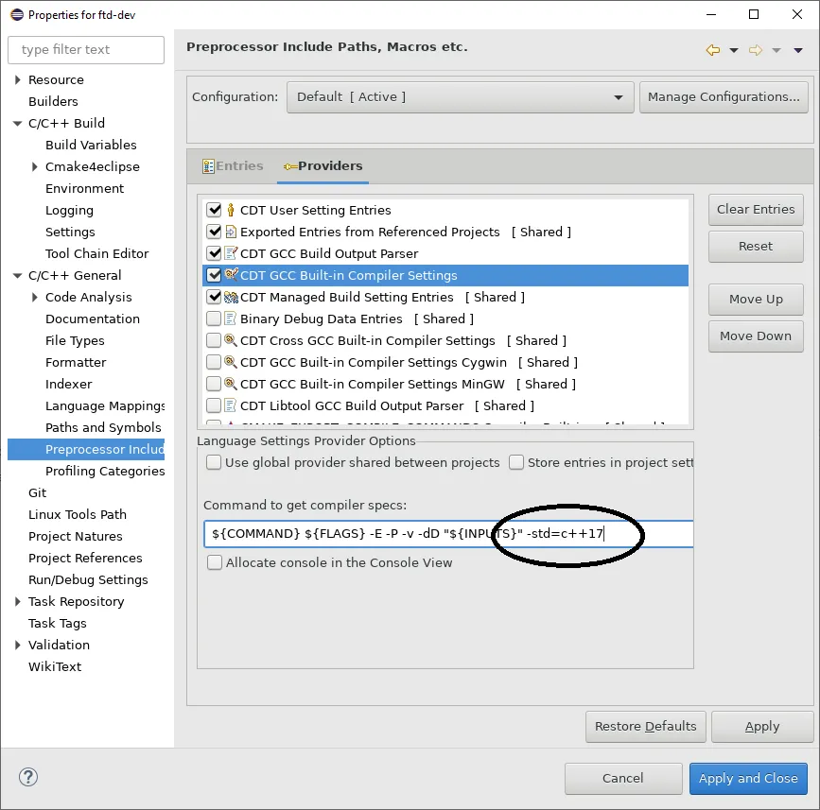820x810 pixels.
Task: Click the Providers tab key icon
Action: pos(289,166)
